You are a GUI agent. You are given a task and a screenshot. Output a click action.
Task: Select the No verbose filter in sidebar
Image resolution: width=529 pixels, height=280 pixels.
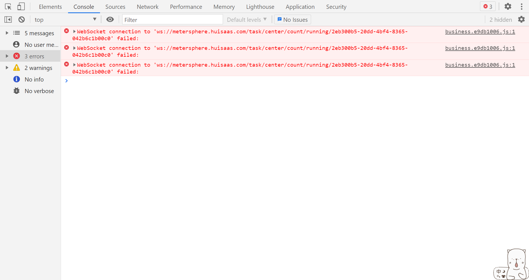coord(39,91)
